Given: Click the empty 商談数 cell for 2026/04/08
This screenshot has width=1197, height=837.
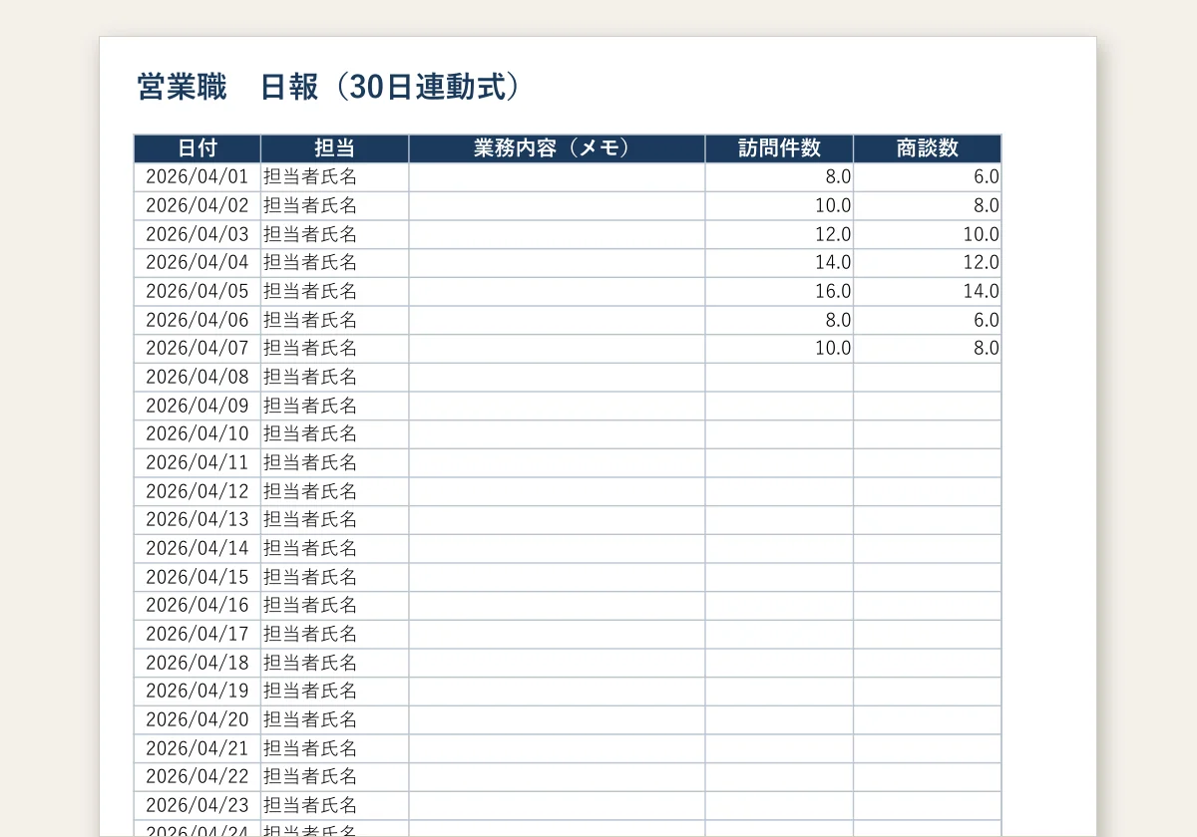Looking at the screenshot, I should click(928, 378).
